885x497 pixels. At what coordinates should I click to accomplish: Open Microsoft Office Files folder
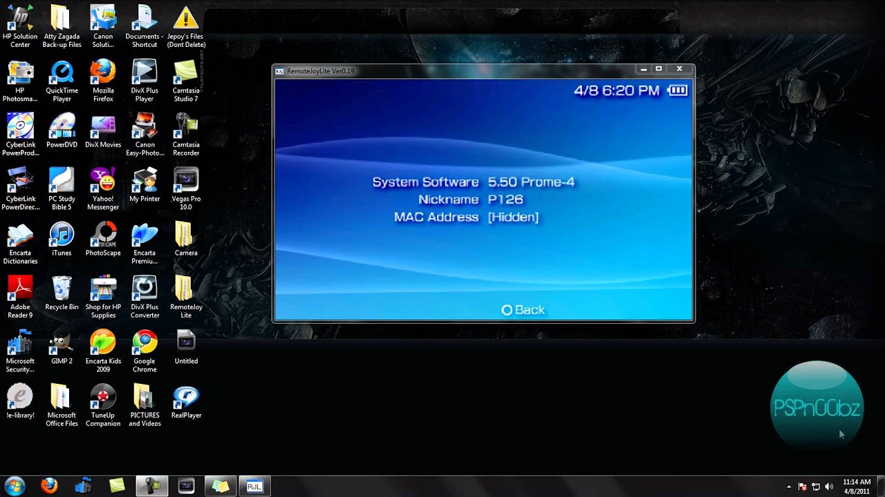pyautogui.click(x=62, y=405)
